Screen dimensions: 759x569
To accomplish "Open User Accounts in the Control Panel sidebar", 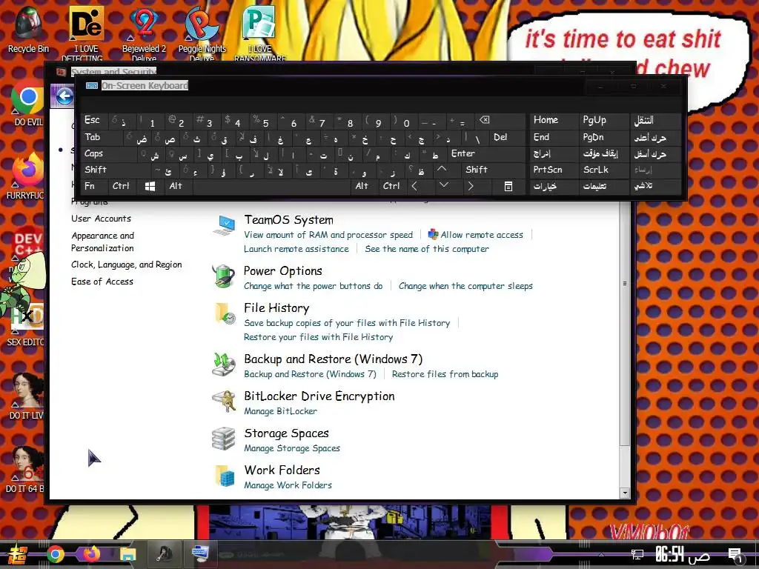I will (101, 219).
